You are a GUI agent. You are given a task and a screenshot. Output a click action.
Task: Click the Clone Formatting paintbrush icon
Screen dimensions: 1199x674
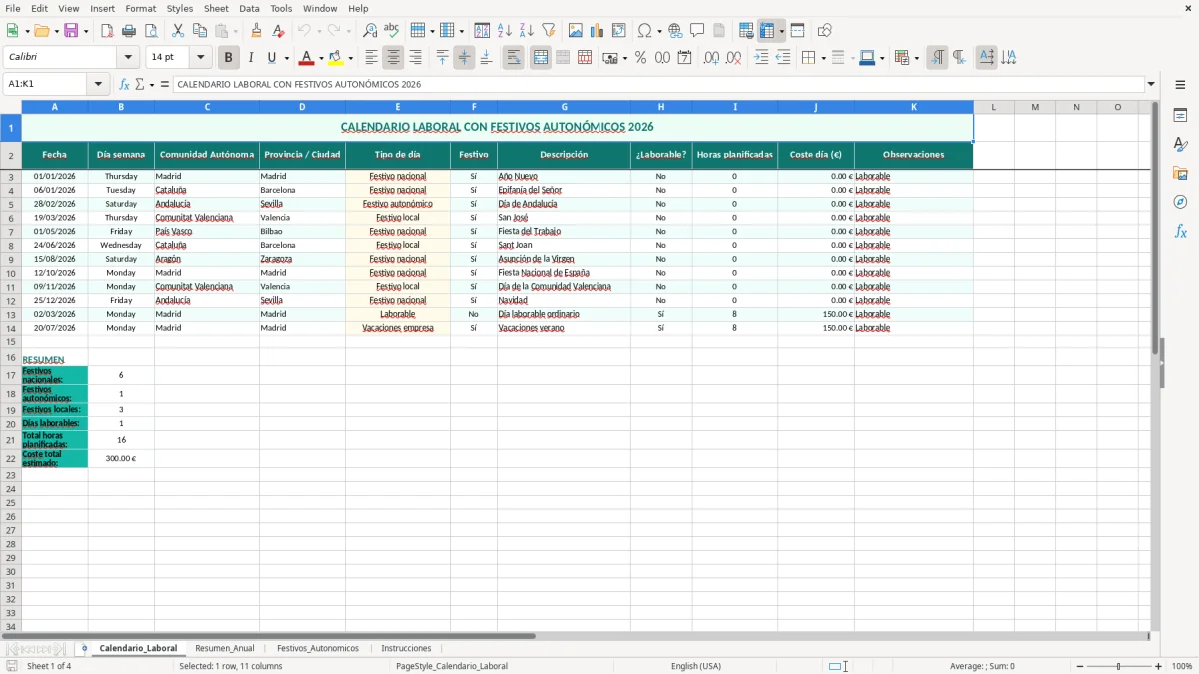[256, 31]
